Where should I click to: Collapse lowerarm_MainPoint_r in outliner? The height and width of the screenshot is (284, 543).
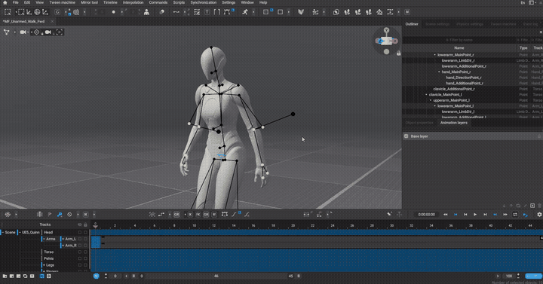click(435, 55)
